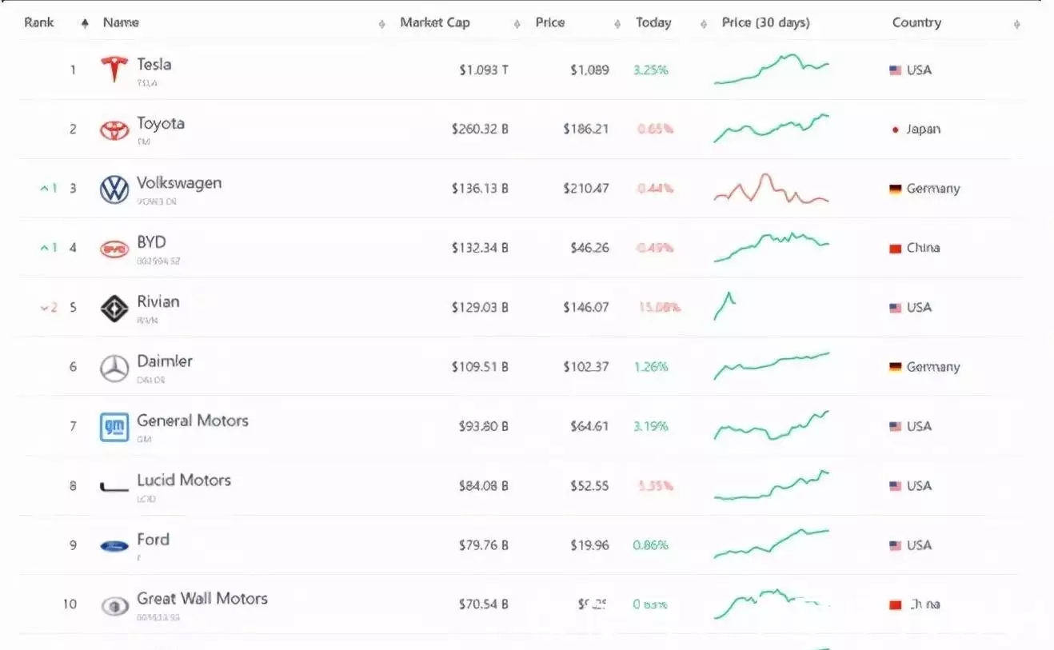
Task: Click the USA flag in General Motors row
Action: (896, 427)
